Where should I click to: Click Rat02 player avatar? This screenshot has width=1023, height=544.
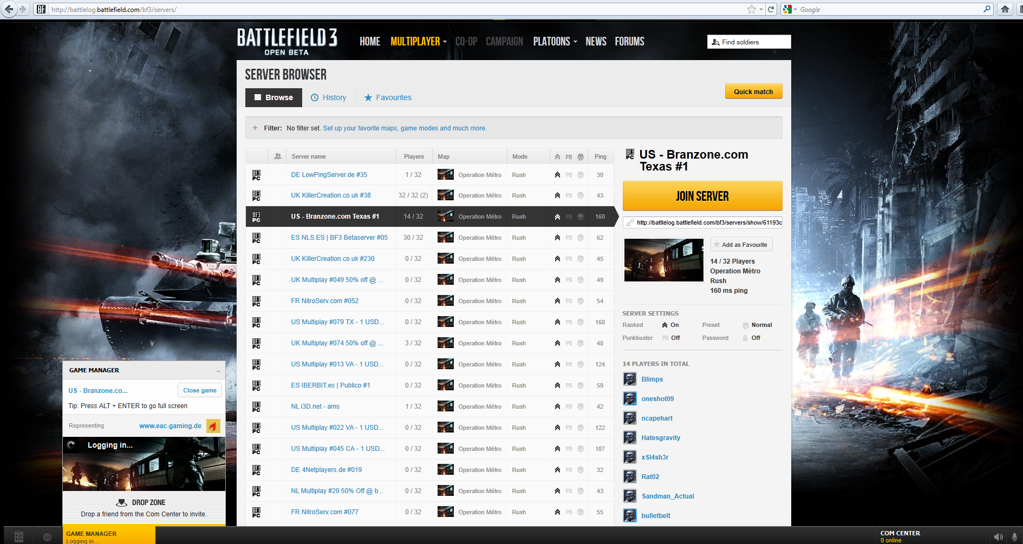(x=630, y=476)
